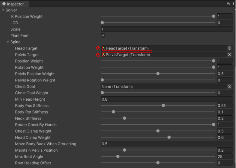This screenshot has width=236, height=168.
Task: Click the Neck Stiffness slider handle
Action: 124,118
